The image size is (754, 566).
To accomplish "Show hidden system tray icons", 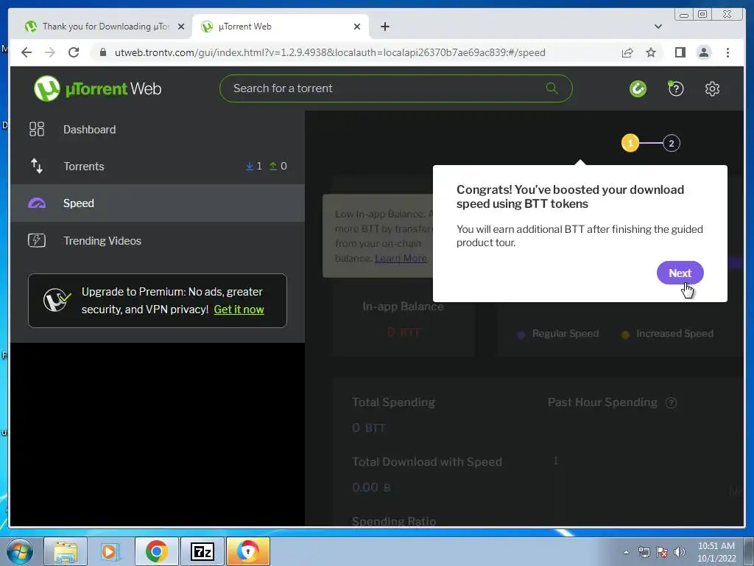I will tap(626, 552).
